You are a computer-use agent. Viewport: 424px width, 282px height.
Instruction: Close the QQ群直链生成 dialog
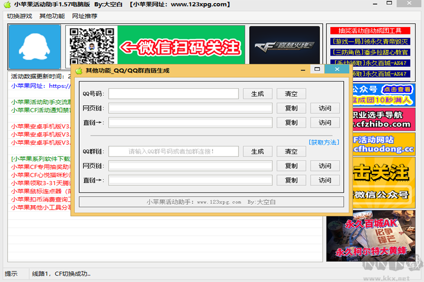coord(337,69)
